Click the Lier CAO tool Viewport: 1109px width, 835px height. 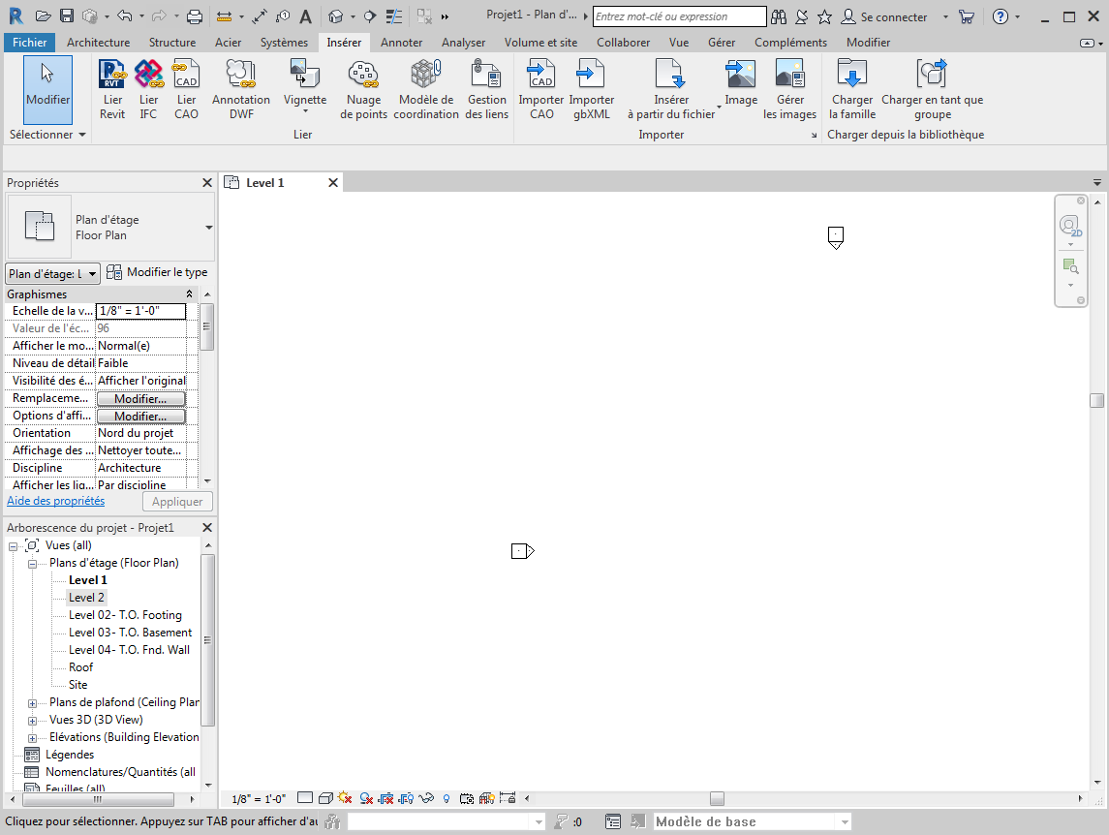click(186, 89)
